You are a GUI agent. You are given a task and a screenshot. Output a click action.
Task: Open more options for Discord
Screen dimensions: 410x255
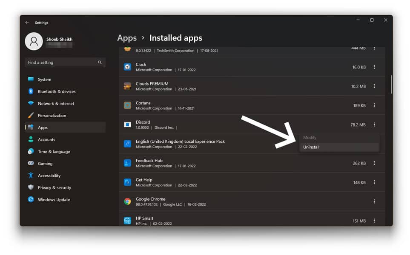point(374,125)
